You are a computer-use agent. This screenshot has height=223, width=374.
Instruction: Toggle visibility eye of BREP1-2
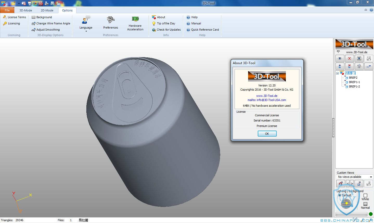[345, 85]
